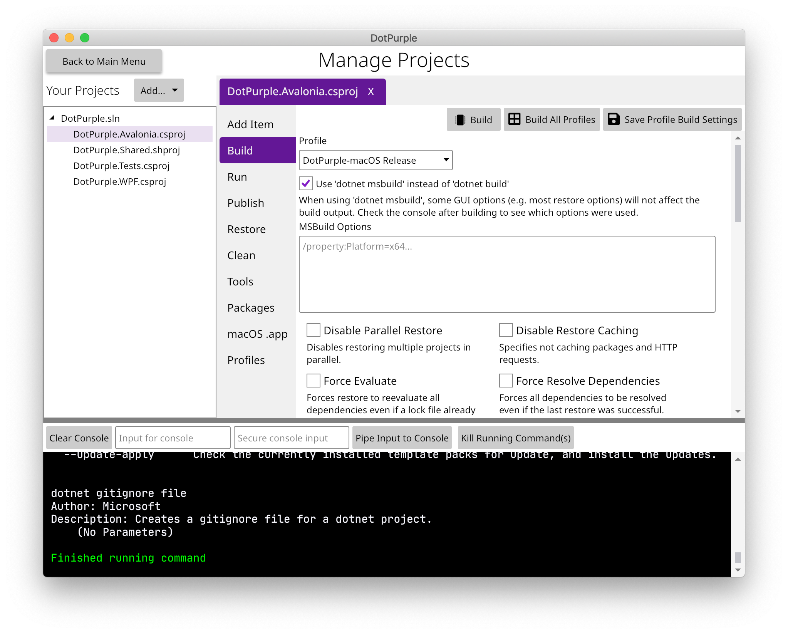Uncheck Use 'dotnet msbuild' checkbox
Image resolution: width=788 pixels, height=634 pixels.
pos(305,183)
